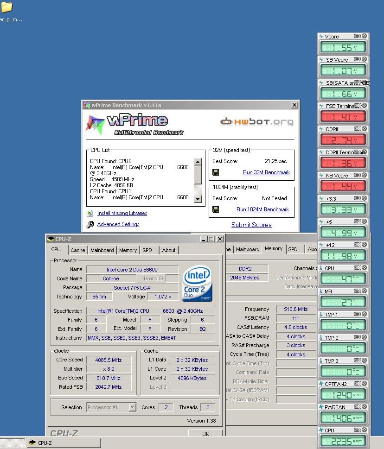The height and width of the screenshot is (449, 384).
Task: Open Install Missing Libraries link
Action: [122, 213]
